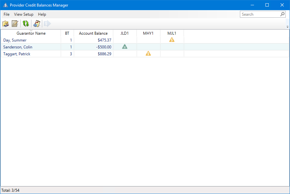Click the clipboard ledger toolbar icon
This screenshot has width=290, height=194.
37,24
